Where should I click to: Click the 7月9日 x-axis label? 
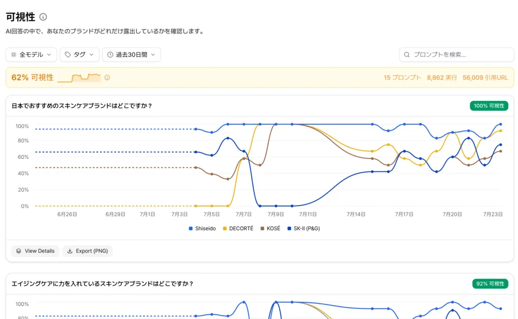pos(276,214)
